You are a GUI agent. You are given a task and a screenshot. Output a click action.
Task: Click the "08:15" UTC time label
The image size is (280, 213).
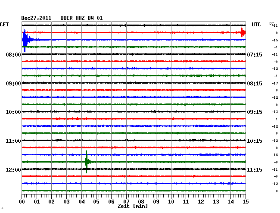tap(255, 84)
